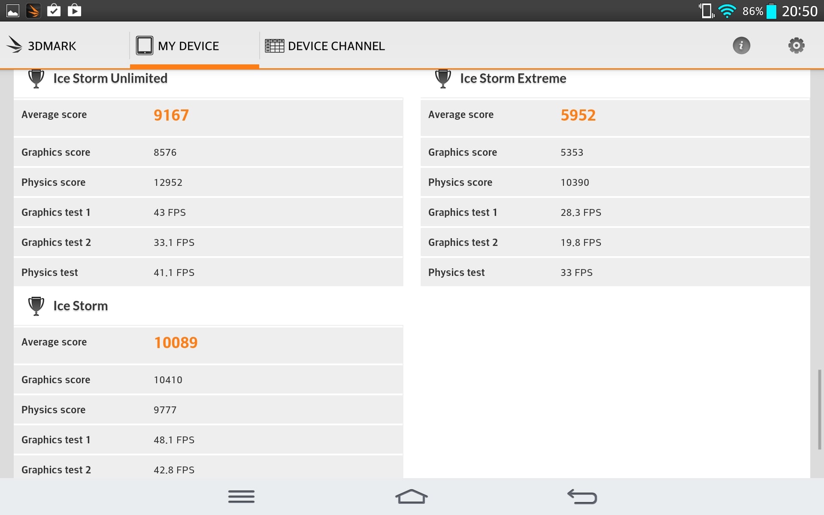Image resolution: width=824 pixels, height=515 pixels.
Task: Select the 33.1 FPS value
Action: pyautogui.click(x=174, y=242)
